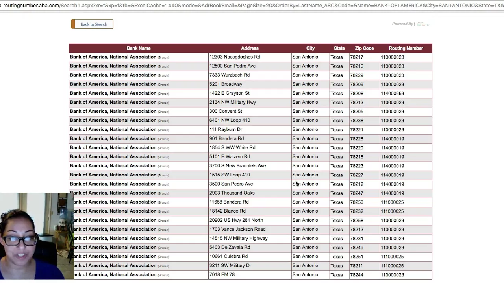Select the 6401 NW Loop 410 address
The image size is (504, 283).
click(230, 120)
